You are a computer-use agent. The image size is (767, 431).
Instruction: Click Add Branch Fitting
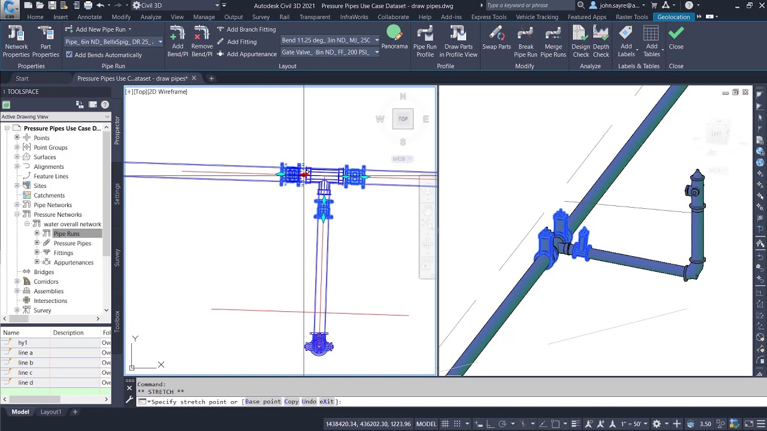(246, 29)
